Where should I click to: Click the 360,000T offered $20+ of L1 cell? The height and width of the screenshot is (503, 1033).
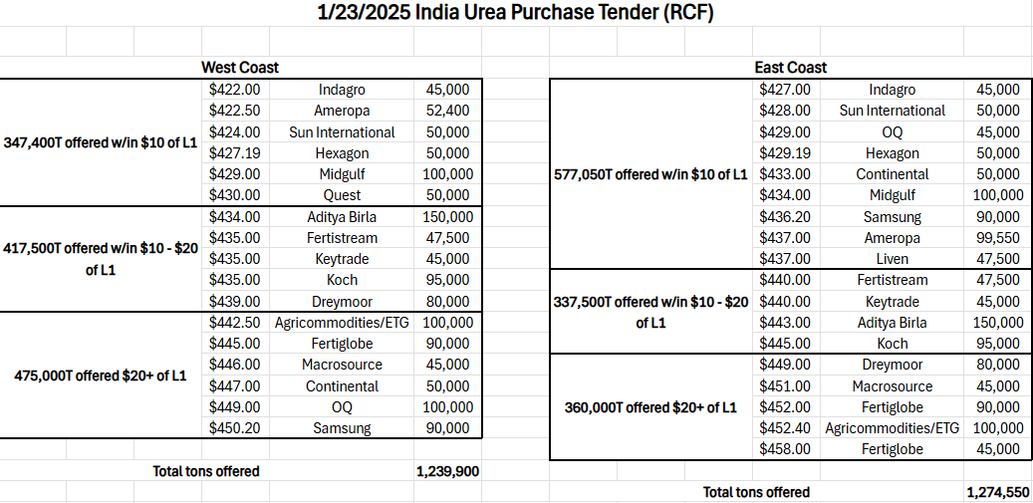[651, 407]
